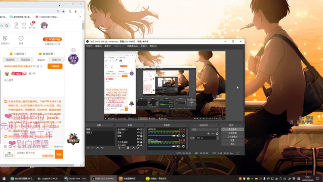Open OBS 帮助(H) menu
Viewport: 323px width, 182px height.
pos(153,46)
